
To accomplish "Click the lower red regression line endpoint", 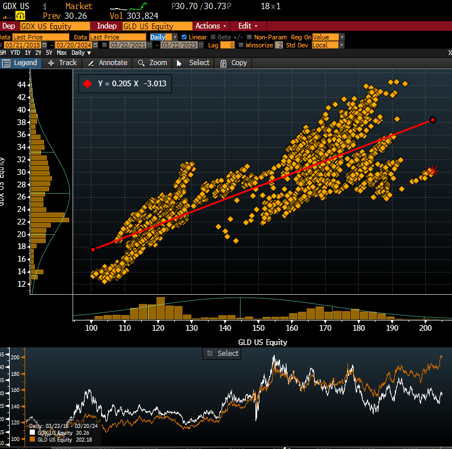I will point(93,250).
